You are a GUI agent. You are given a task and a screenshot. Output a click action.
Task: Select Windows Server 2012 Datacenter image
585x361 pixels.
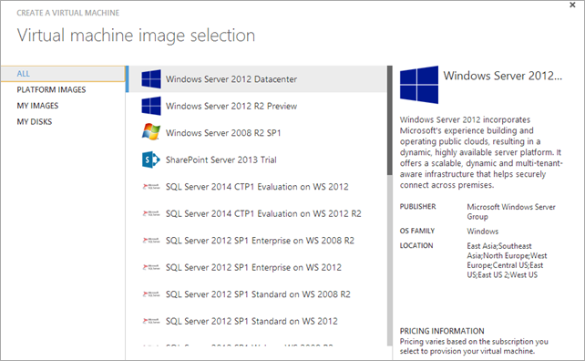click(x=258, y=79)
